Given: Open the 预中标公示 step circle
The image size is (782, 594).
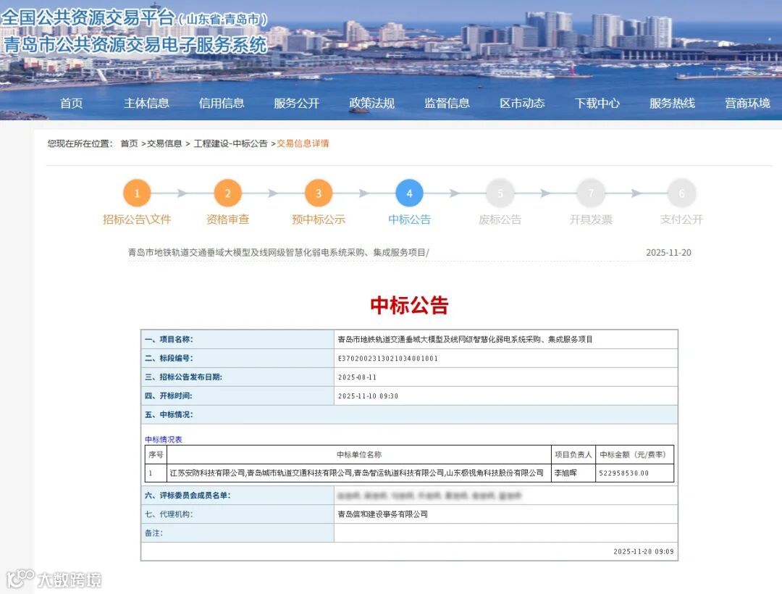Looking at the screenshot, I should tap(318, 193).
